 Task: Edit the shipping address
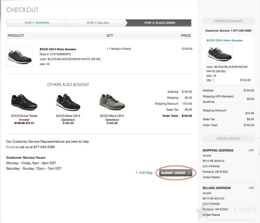(251, 150)
